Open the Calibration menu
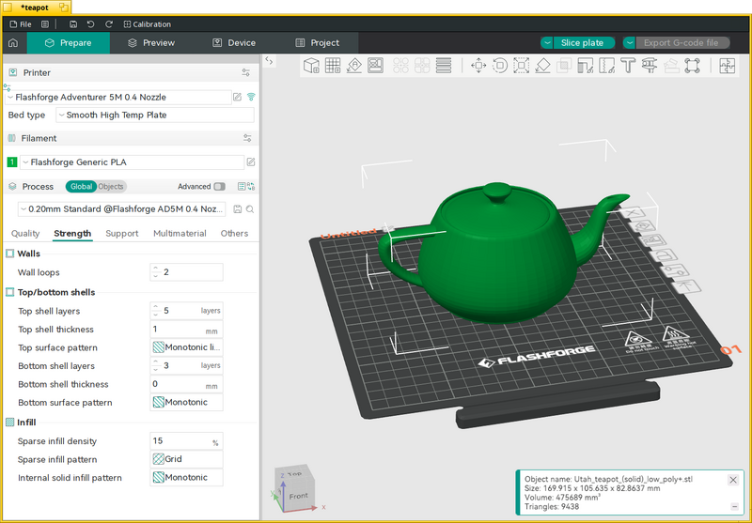Image resolution: width=752 pixels, height=523 pixels. [x=148, y=24]
